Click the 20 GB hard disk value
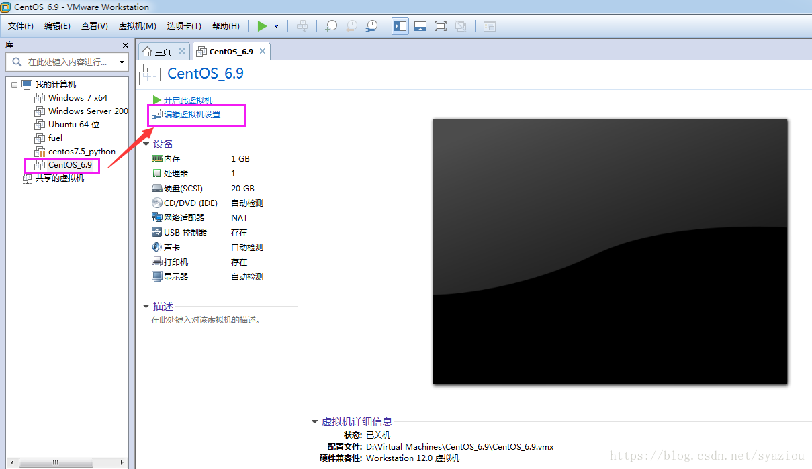Screen dimensions: 812x469 click(242, 189)
